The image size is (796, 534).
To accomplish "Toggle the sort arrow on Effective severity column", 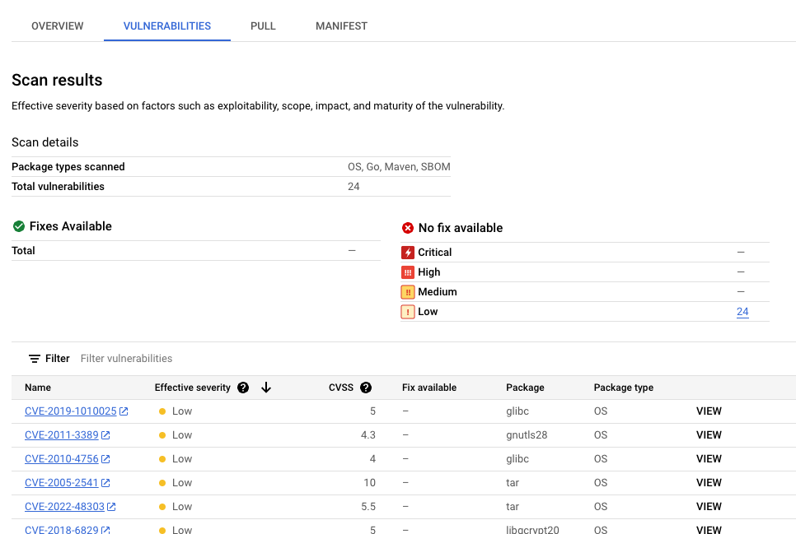I will 266,387.
